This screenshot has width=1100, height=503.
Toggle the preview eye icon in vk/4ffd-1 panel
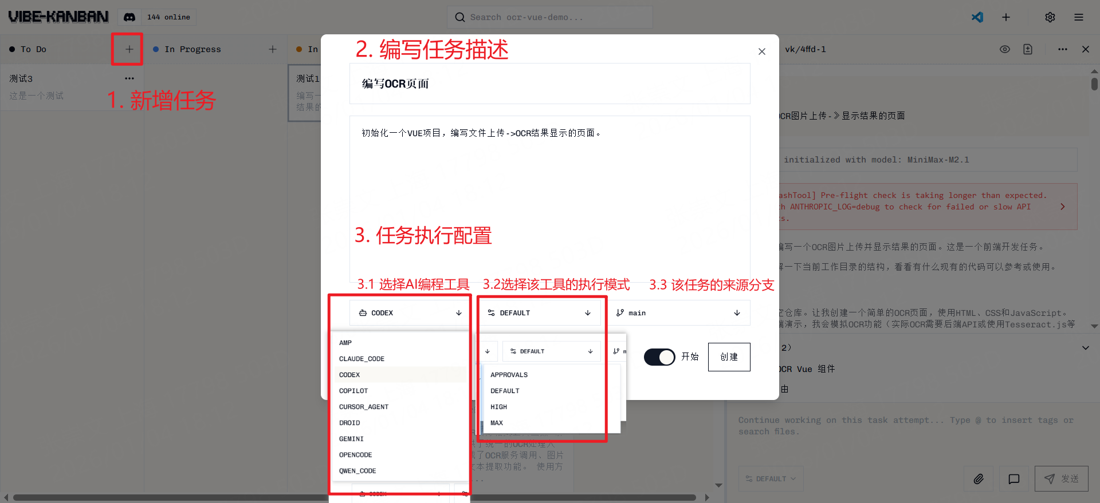[1005, 49]
